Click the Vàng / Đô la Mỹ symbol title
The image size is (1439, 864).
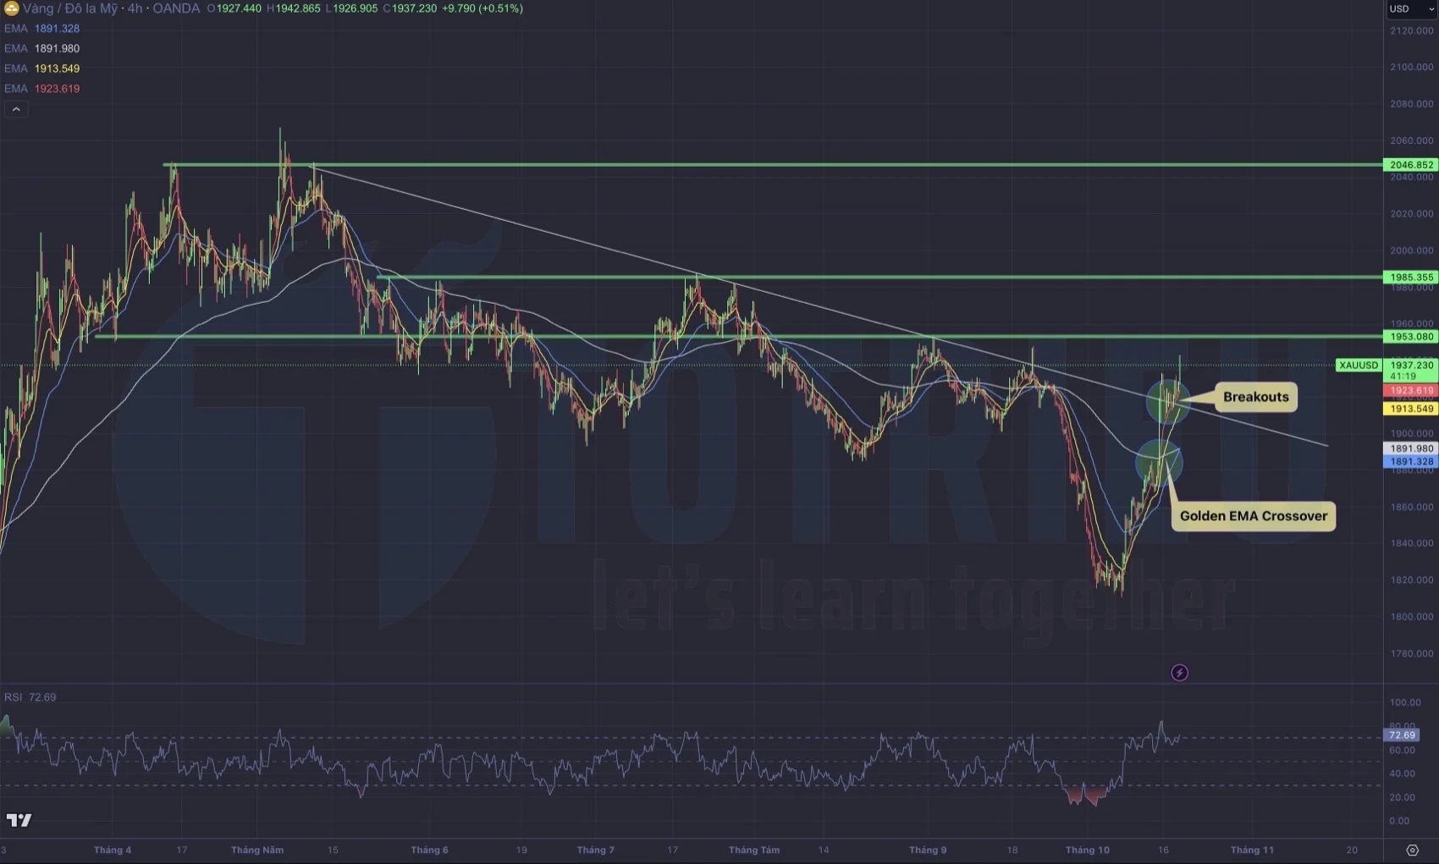pos(70,8)
